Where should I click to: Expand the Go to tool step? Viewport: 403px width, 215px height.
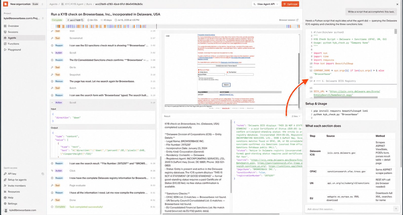tap(103, 67)
